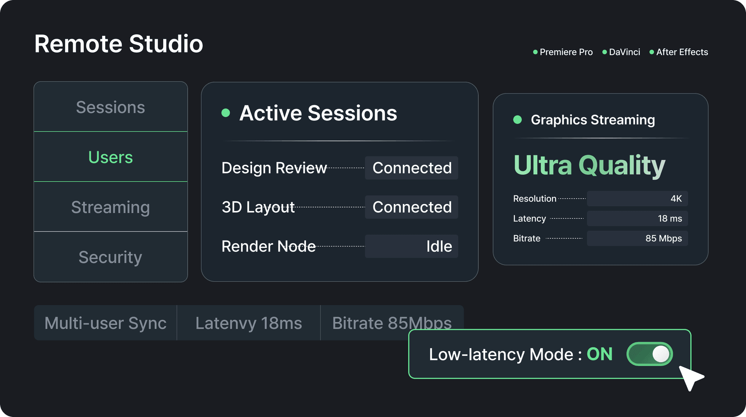Select the Users tab

point(110,157)
